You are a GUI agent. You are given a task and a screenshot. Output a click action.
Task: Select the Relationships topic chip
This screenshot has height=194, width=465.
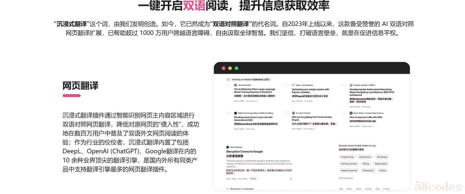pos(381,164)
